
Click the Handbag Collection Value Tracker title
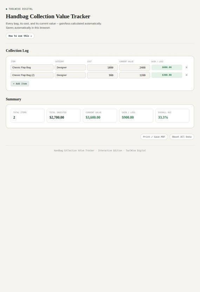tap(48, 17)
